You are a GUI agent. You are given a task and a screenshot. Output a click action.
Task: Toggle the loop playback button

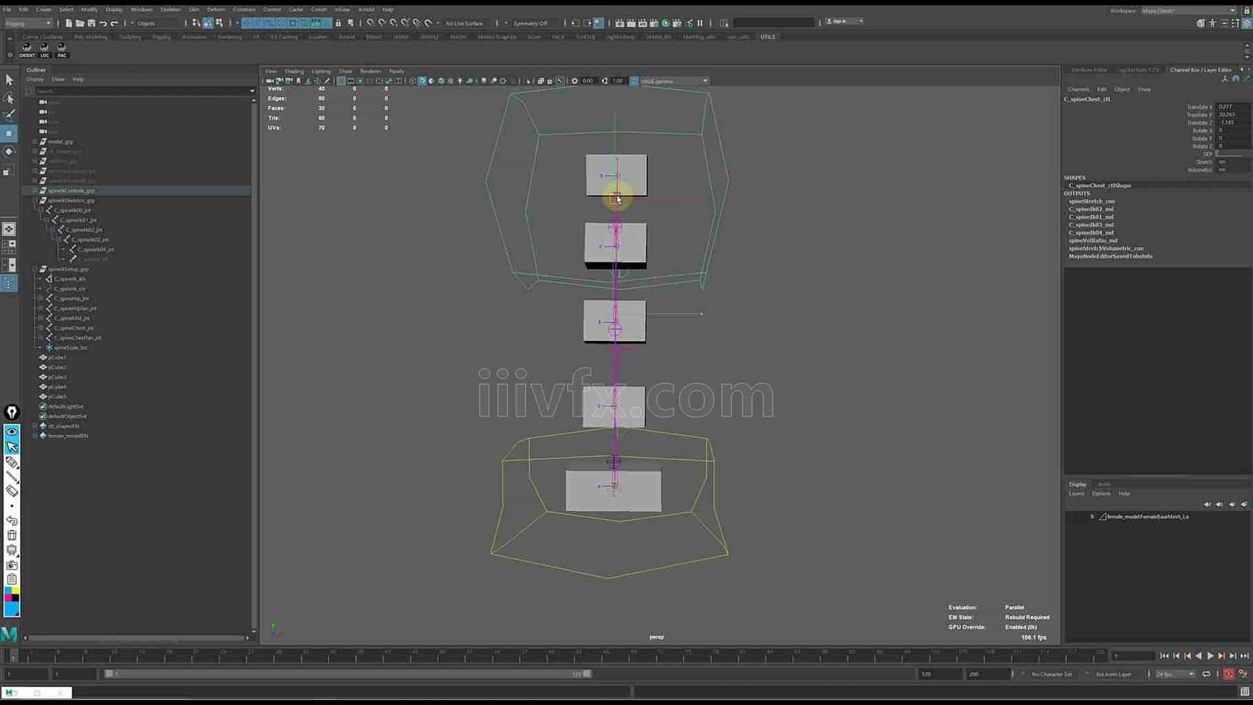point(1206,674)
